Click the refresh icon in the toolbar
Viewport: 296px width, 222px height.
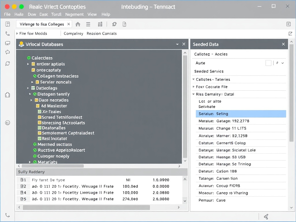point(114,24)
